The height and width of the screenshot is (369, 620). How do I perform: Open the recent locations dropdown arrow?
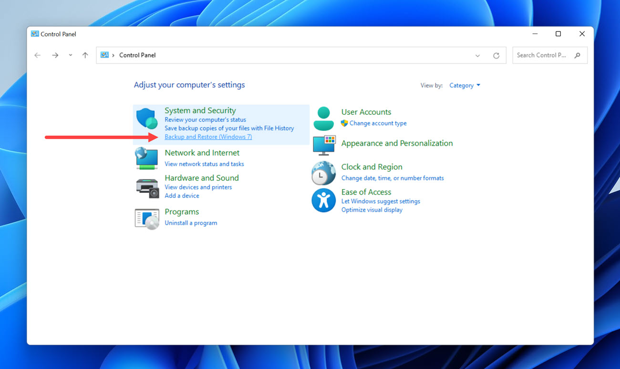pyautogui.click(x=71, y=55)
